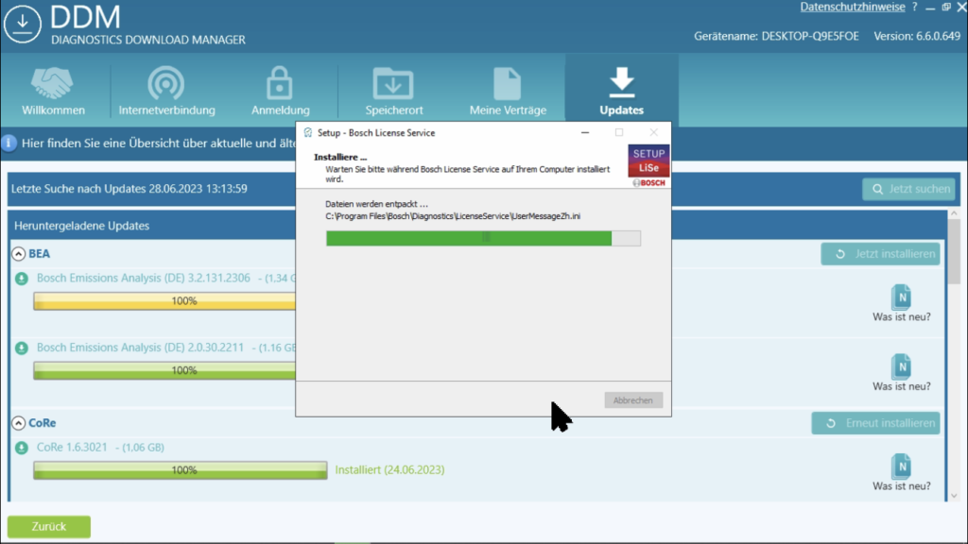This screenshot has height=544, width=968.
Task: Click the UserMessageZh.ini file path text in setup
Action: (453, 216)
